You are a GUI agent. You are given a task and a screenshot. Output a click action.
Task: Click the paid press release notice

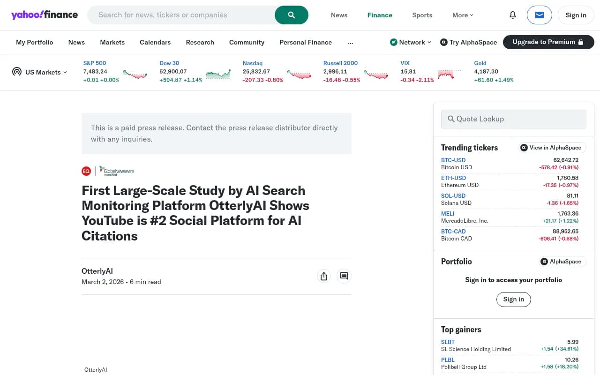(217, 134)
